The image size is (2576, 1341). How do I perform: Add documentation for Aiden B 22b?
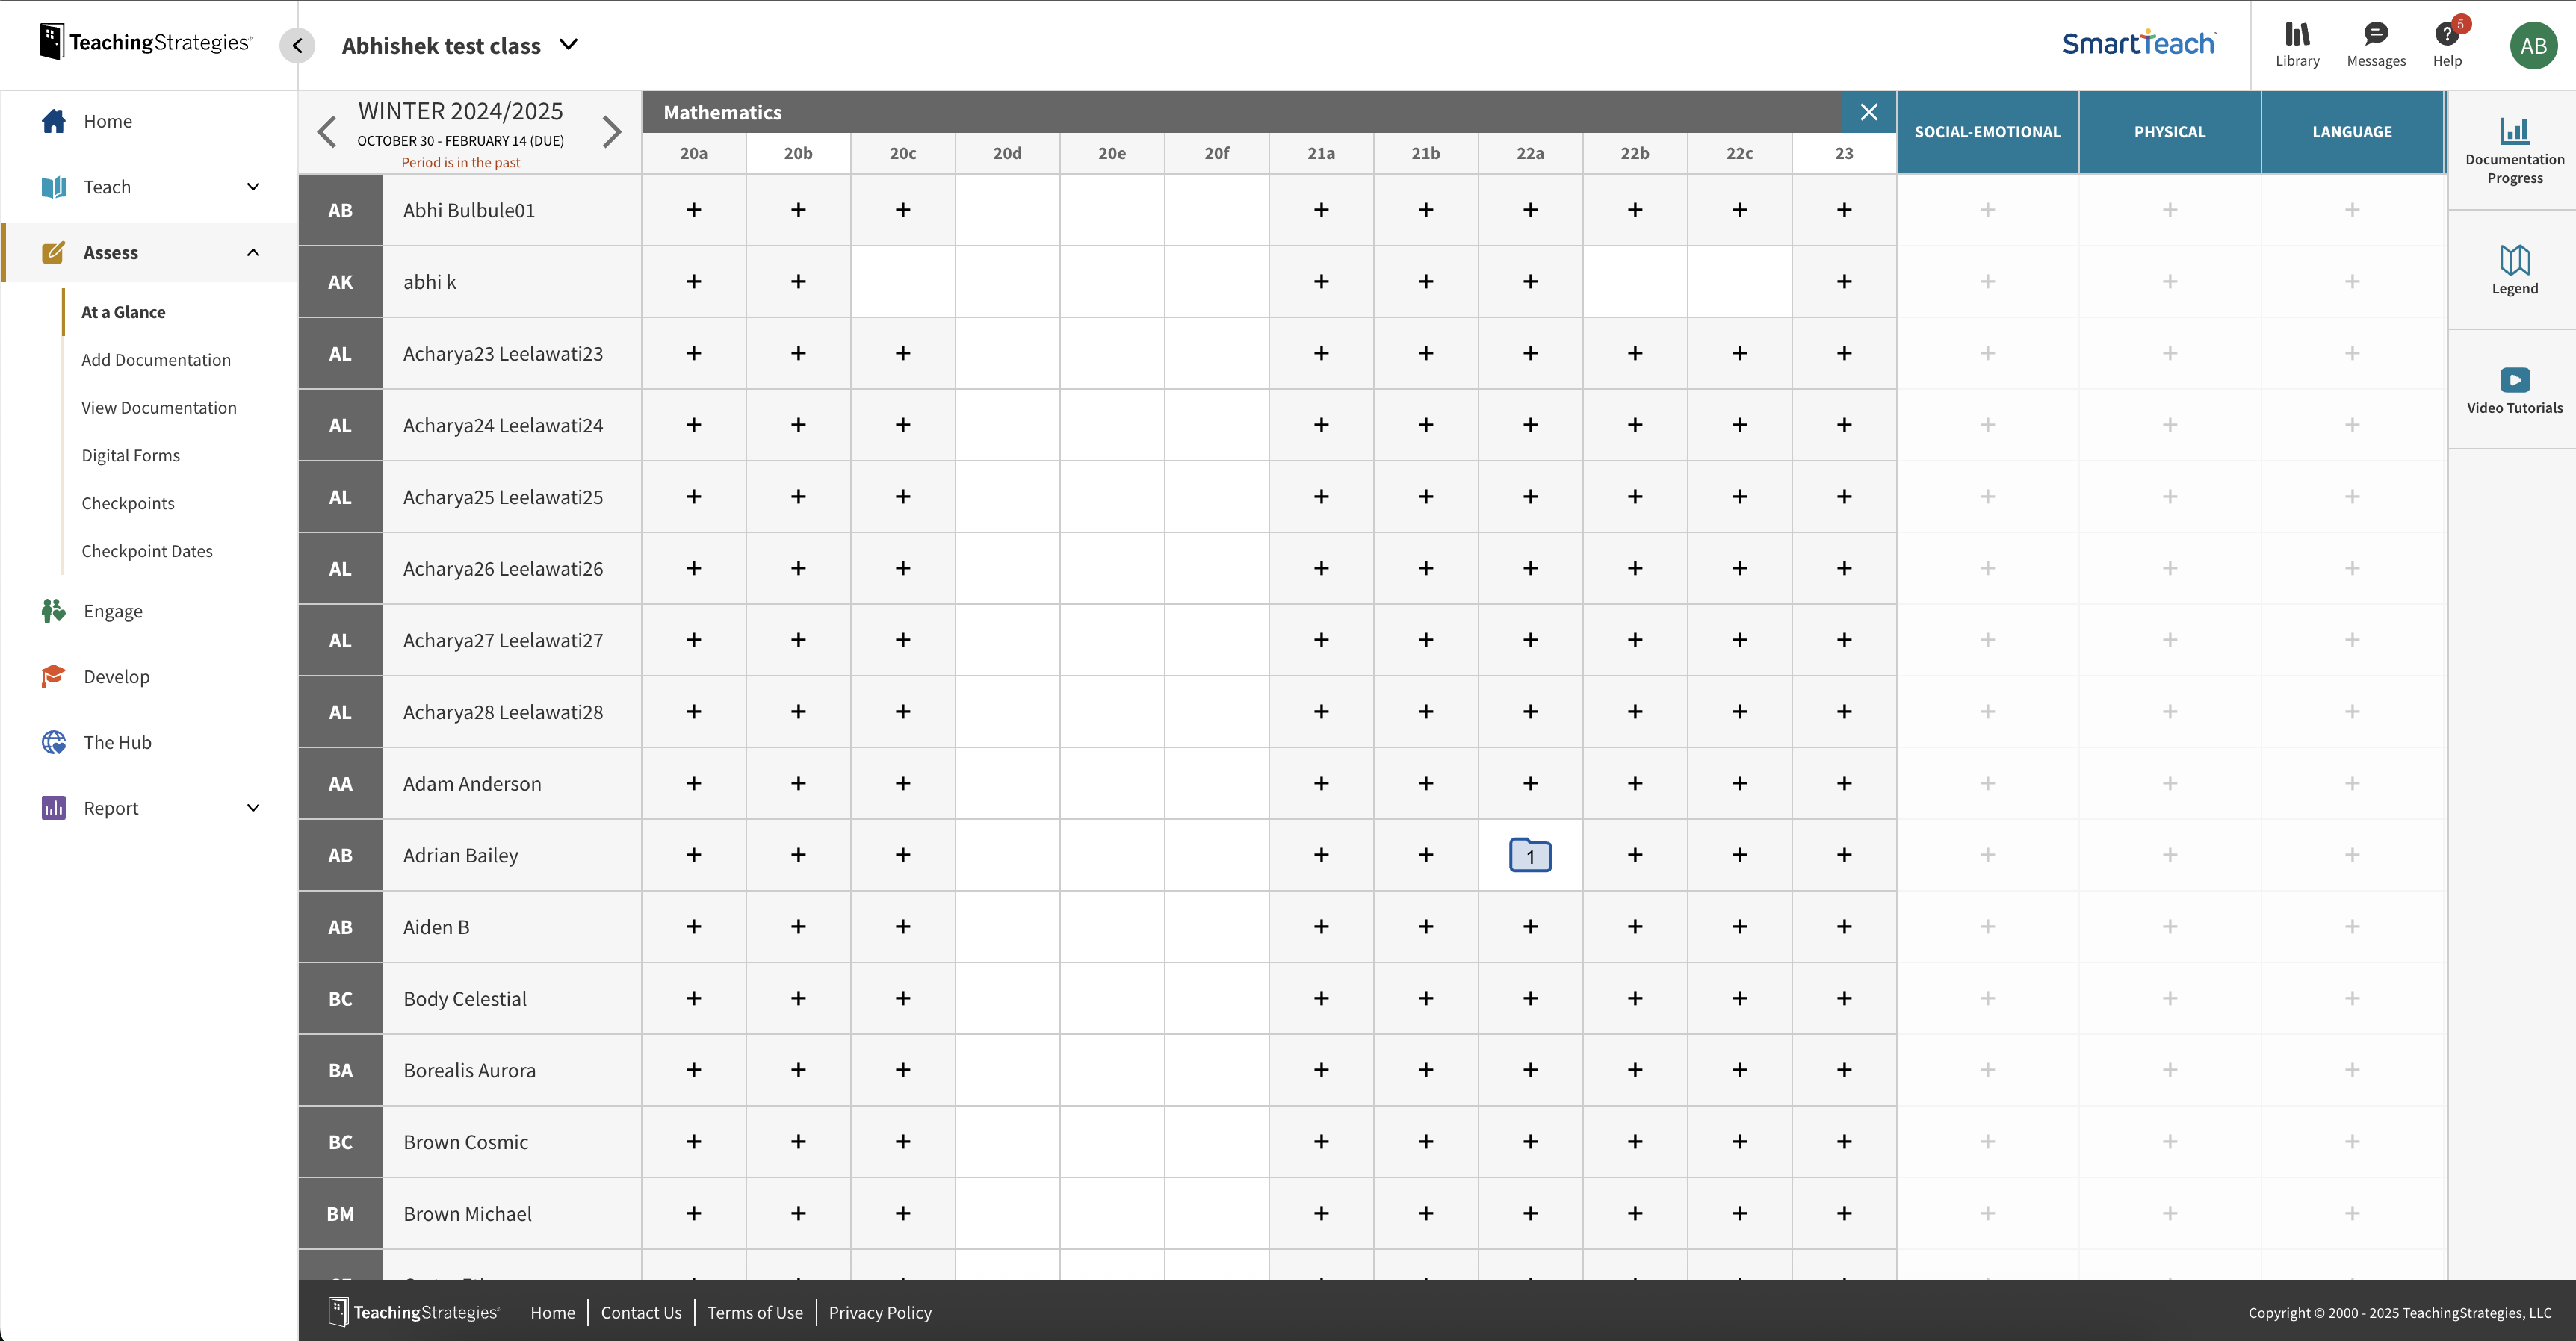(x=1635, y=927)
